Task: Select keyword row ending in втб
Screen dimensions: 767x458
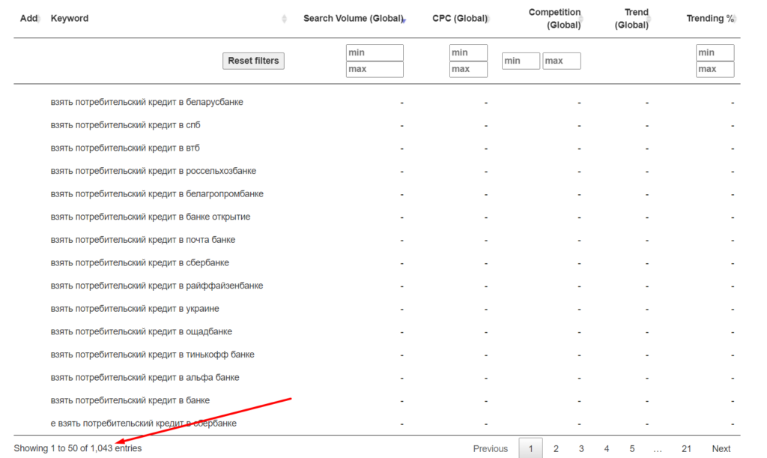Action: [x=125, y=148]
